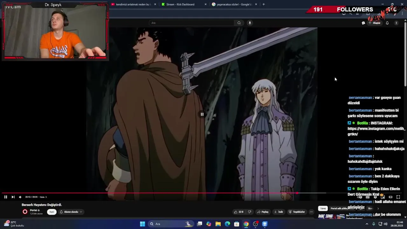Click the Katıl join button
407x229 pixels.
tap(52, 212)
